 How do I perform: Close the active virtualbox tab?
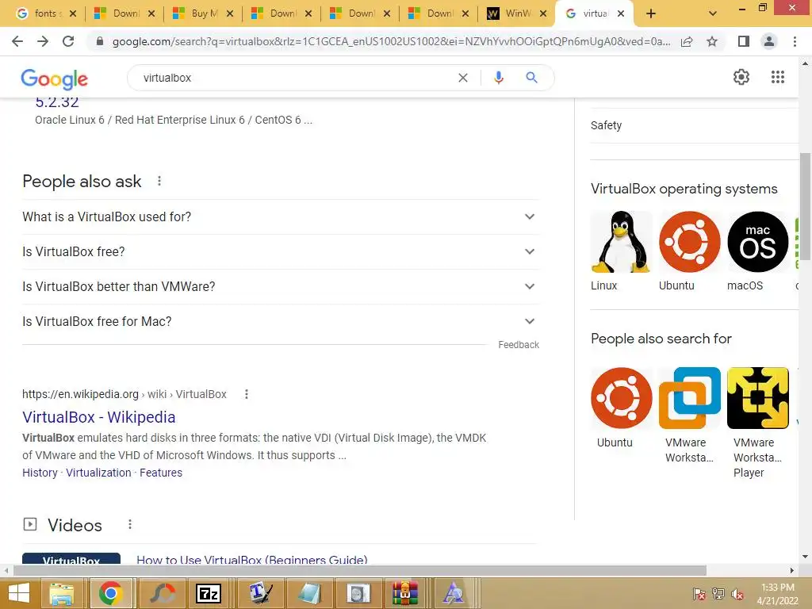click(x=621, y=14)
